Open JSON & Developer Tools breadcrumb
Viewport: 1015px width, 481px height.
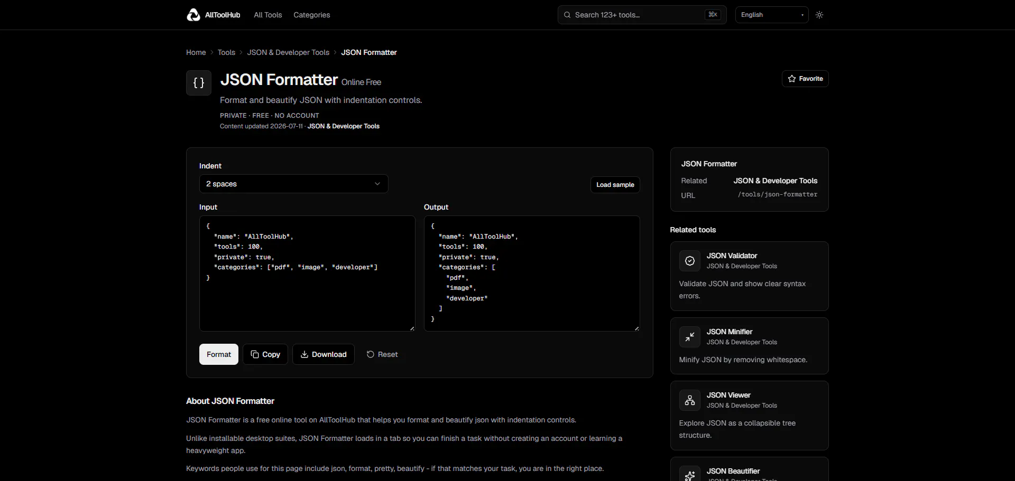coord(288,52)
